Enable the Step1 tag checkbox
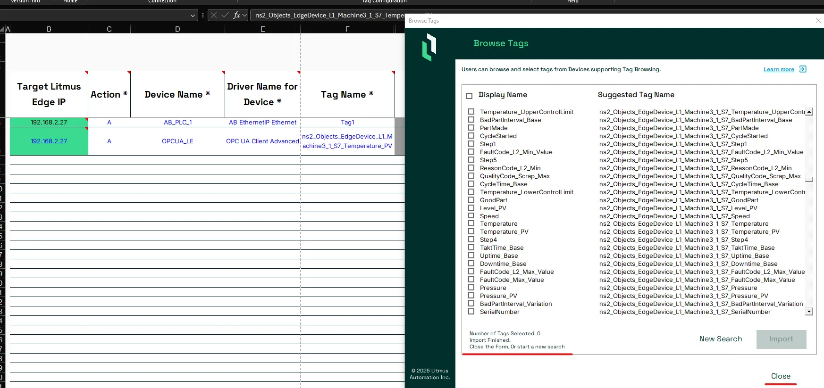 (x=471, y=144)
